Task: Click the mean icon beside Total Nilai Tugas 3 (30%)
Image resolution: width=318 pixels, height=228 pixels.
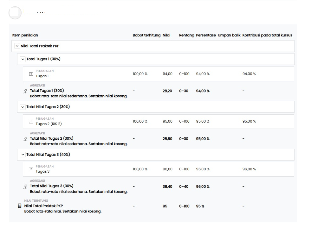Action: tap(25, 187)
